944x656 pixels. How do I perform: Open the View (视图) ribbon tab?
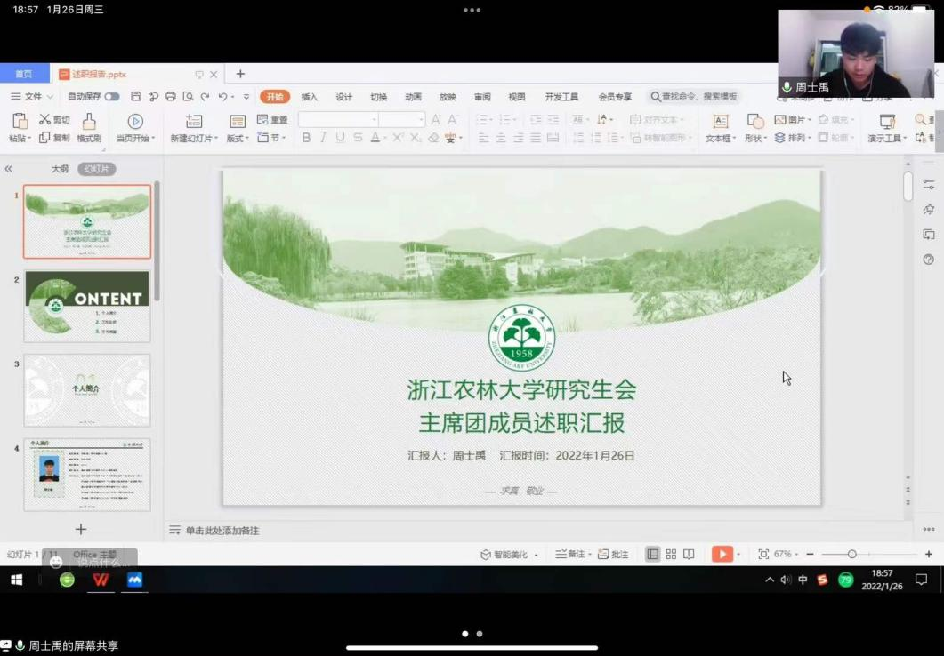517,97
